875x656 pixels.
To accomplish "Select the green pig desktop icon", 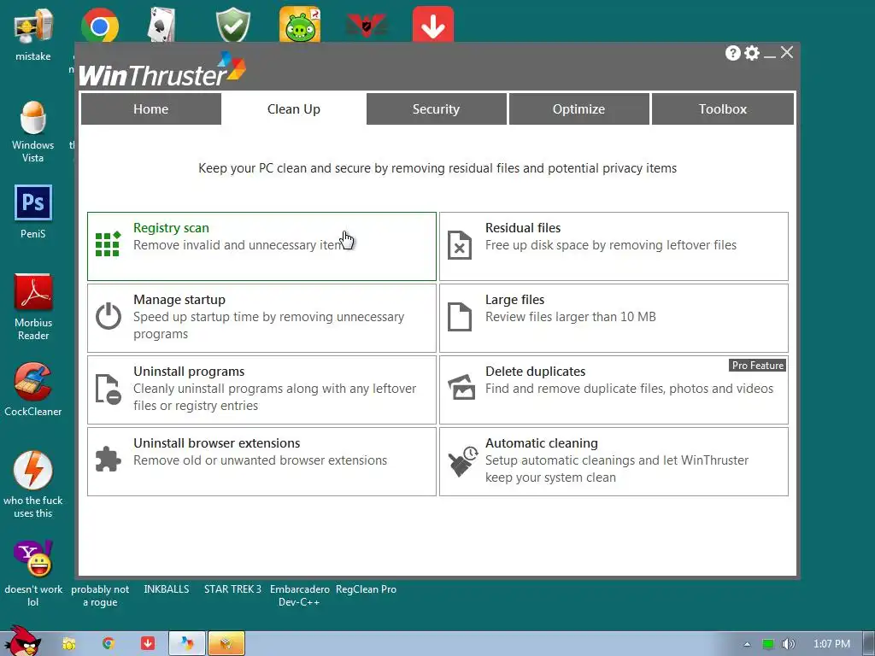I will pyautogui.click(x=300, y=25).
